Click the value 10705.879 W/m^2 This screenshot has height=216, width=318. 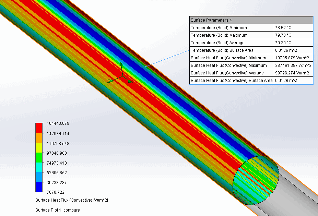coord(292,58)
